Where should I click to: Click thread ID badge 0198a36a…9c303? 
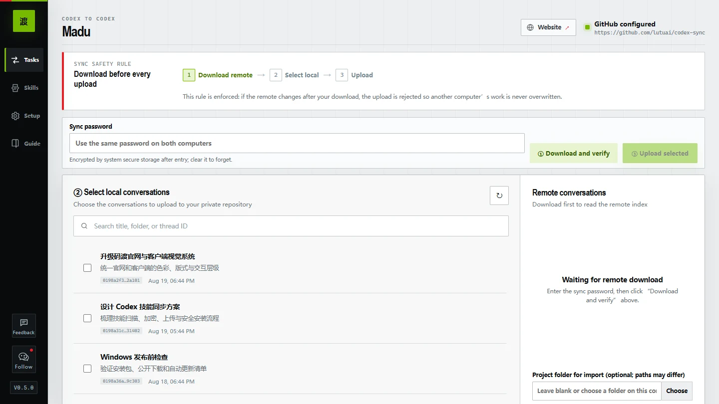click(121, 381)
